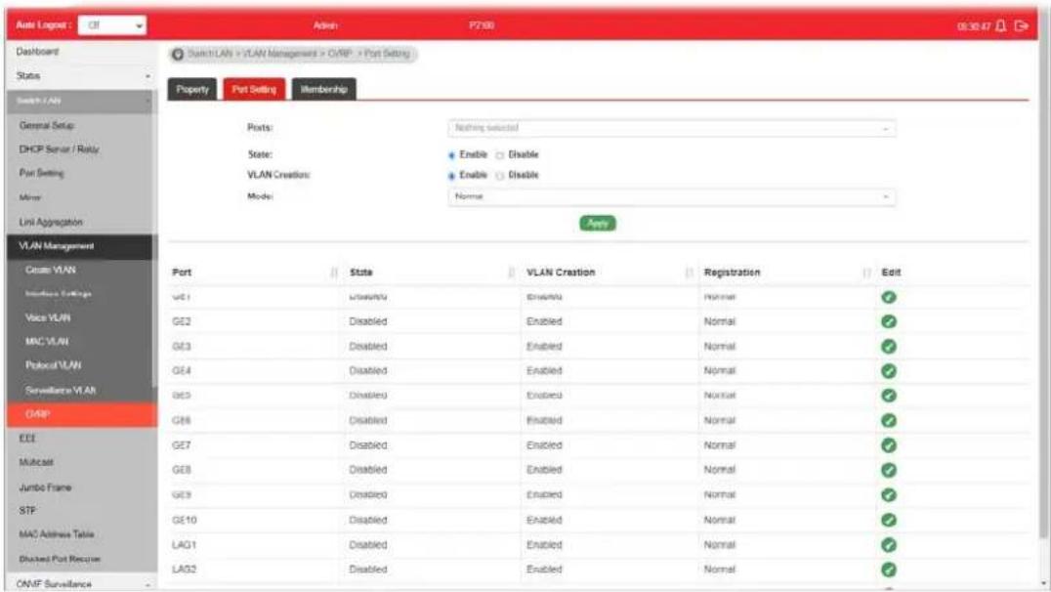The height and width of the screenshot is (592, 1051).
Task: Open Voice VLAN submenu item
Action: click(48, 317)
